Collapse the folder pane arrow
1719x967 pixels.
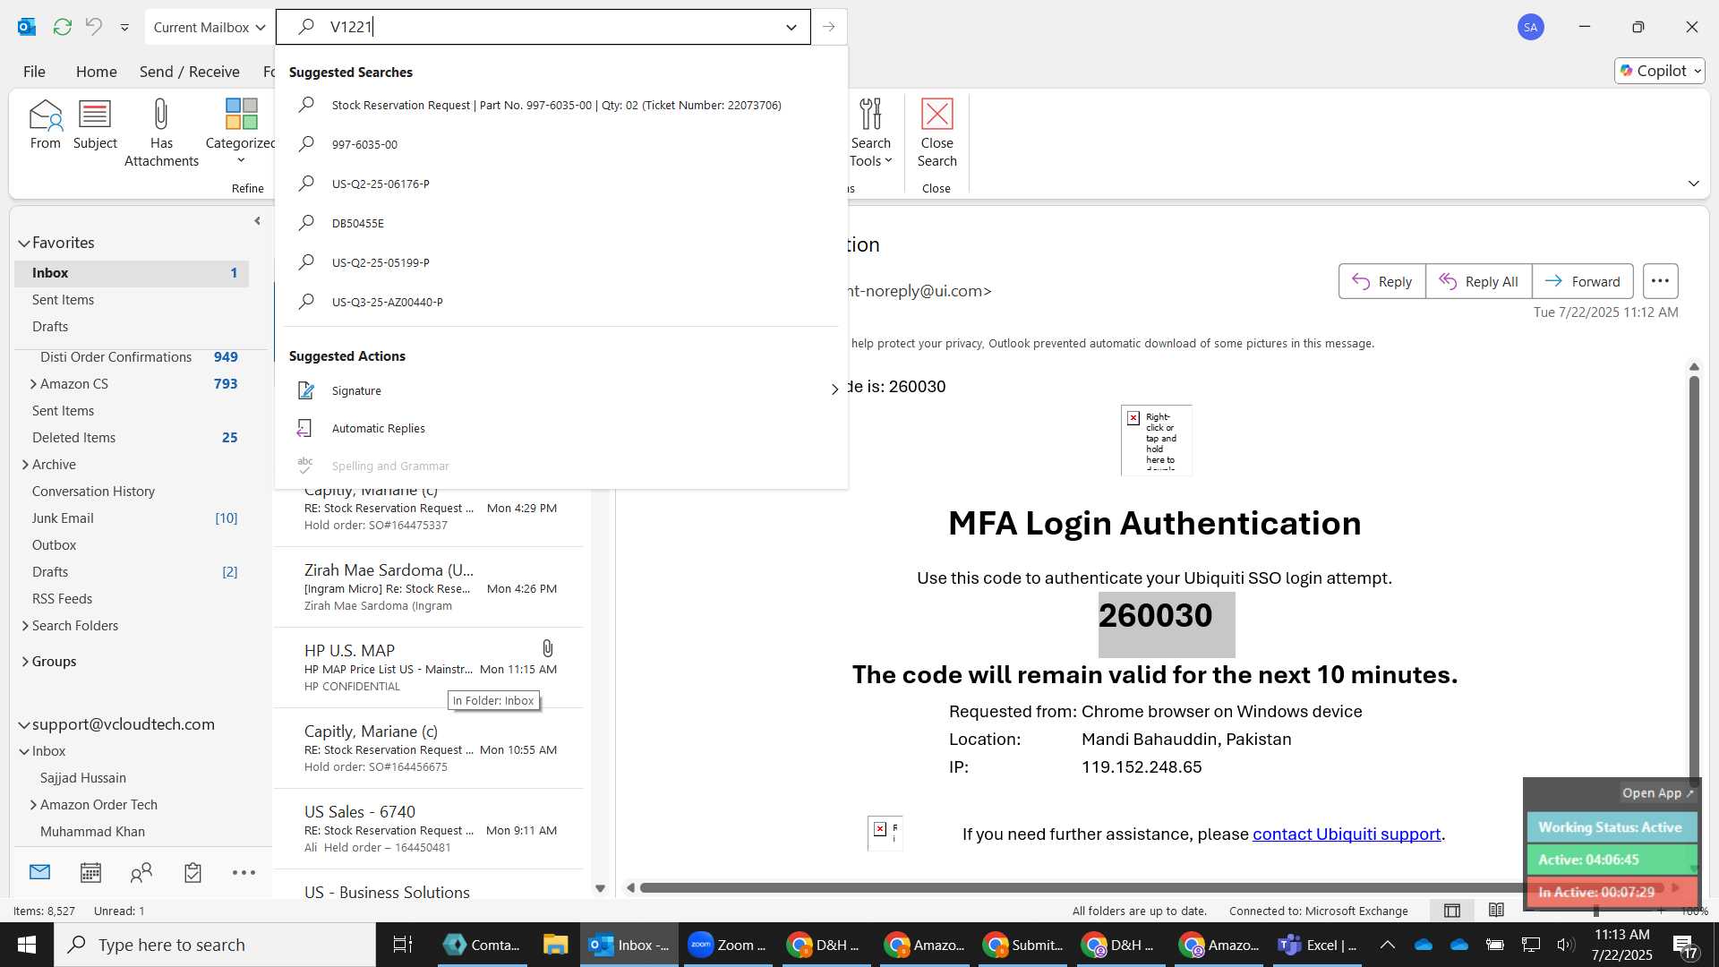pyautogui.click(x=257, y=220)
